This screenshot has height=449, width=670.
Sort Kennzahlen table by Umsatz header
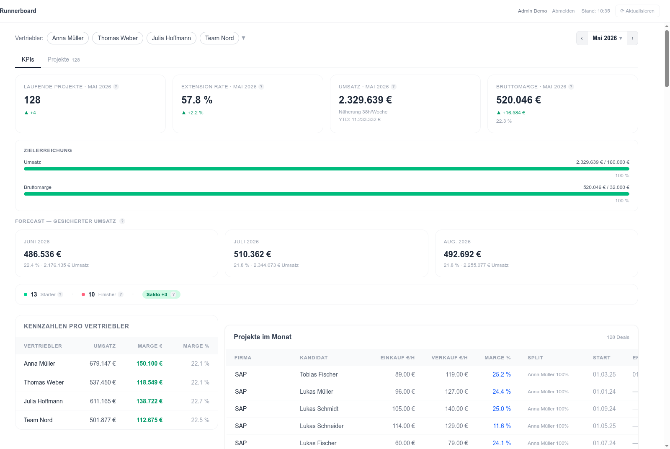pos(105,346)
